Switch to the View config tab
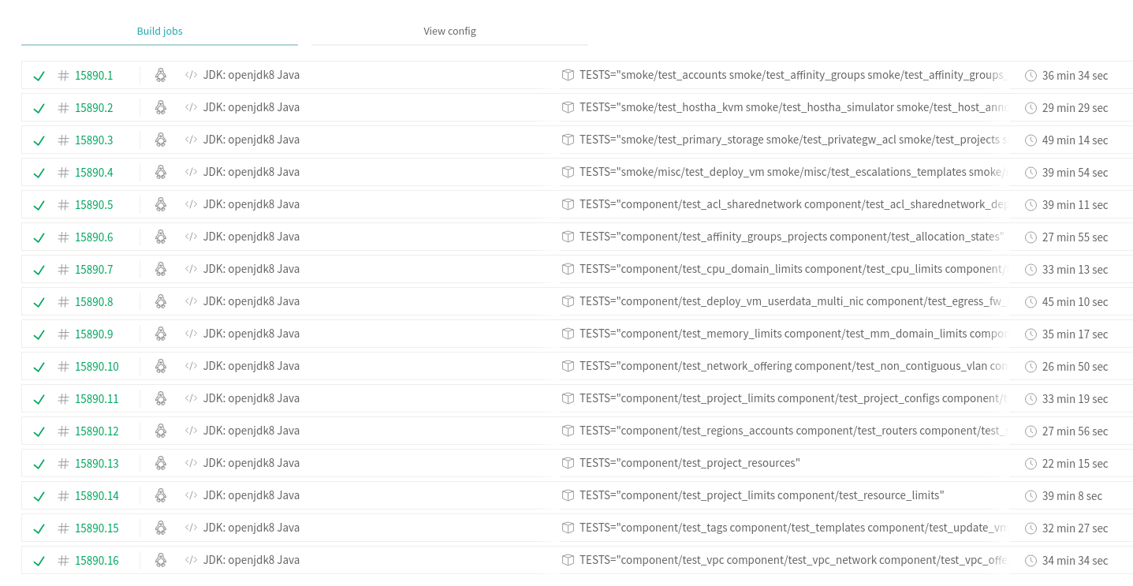The image size is (1133, 586). click(x=449, y=31)
